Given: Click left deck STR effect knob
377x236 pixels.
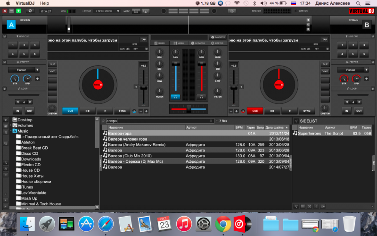Looking at the screenshot, I should point(15,78).
